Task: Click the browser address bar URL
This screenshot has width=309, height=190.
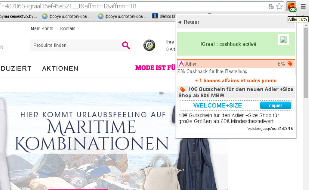Action: point(68,6)
